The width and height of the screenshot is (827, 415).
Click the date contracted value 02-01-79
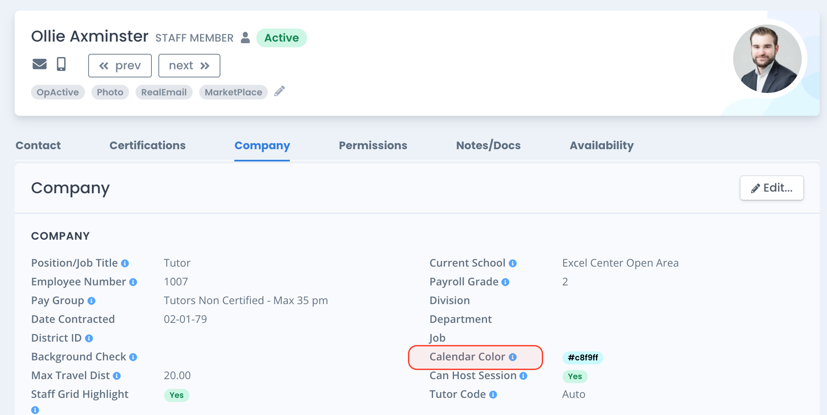click(185, 319)
